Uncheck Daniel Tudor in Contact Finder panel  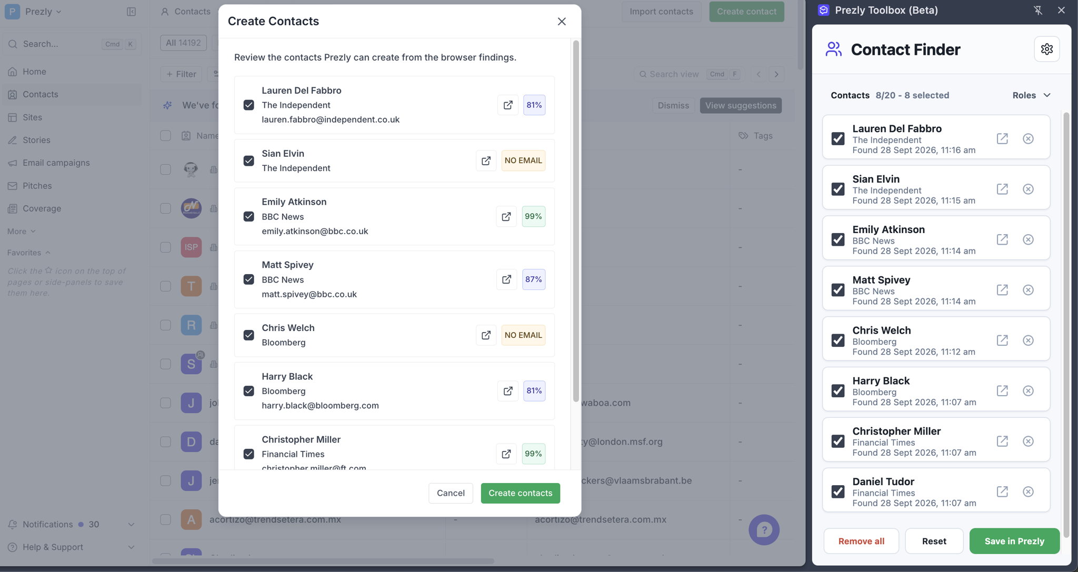tap(837, 491)
